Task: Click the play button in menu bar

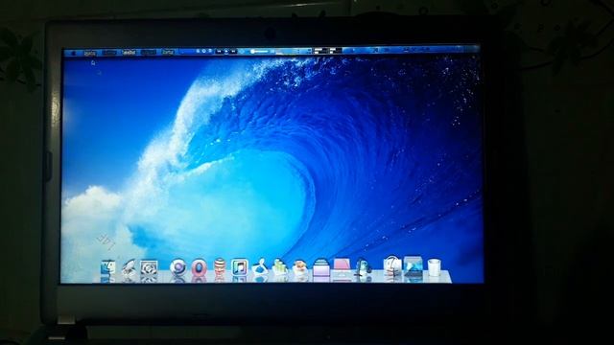Action: click(x=226, y=51)
